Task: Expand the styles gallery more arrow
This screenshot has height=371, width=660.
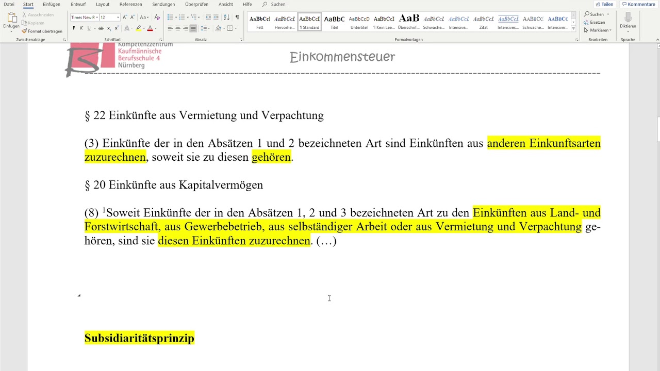Action: pos(574,29)
